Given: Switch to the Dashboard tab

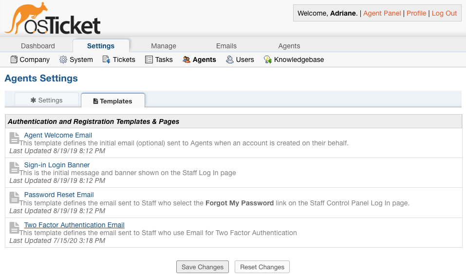Looking at the screenshot, I should coord(38,46).
